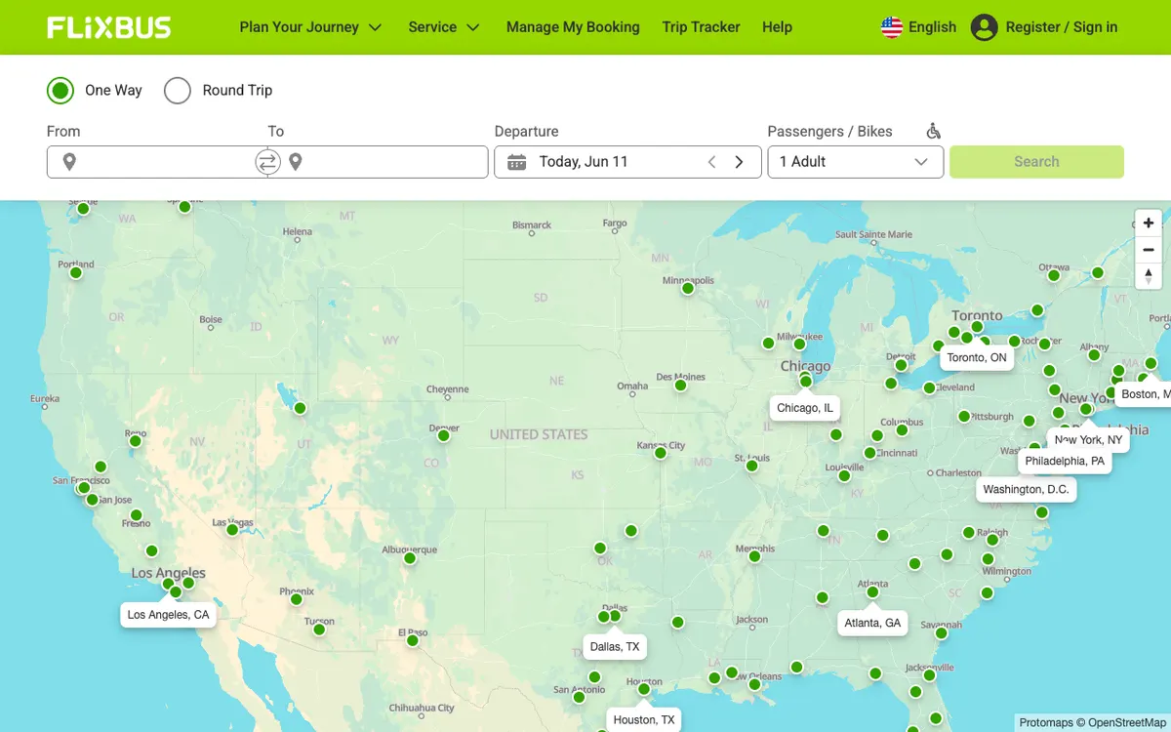Select the Atlanta, GA map label
Screen dimensions: 1171x732
tap(872, 623)
